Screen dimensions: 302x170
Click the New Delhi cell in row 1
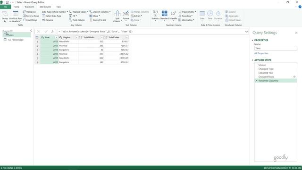(68, 42)
